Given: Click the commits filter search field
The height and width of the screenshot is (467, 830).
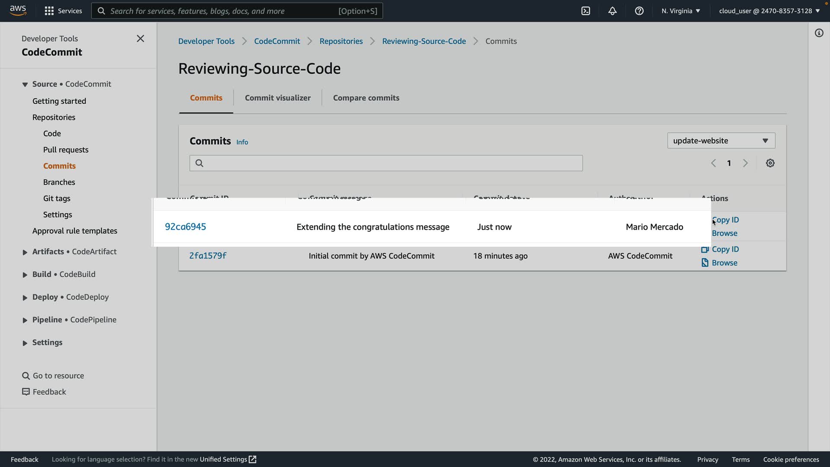Looking at the screenshot, I should [386, 163].
